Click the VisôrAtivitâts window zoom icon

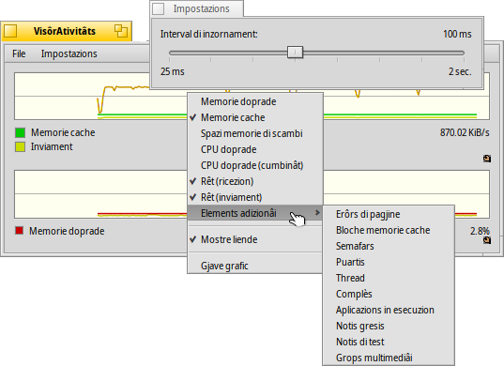pos(121,31)
